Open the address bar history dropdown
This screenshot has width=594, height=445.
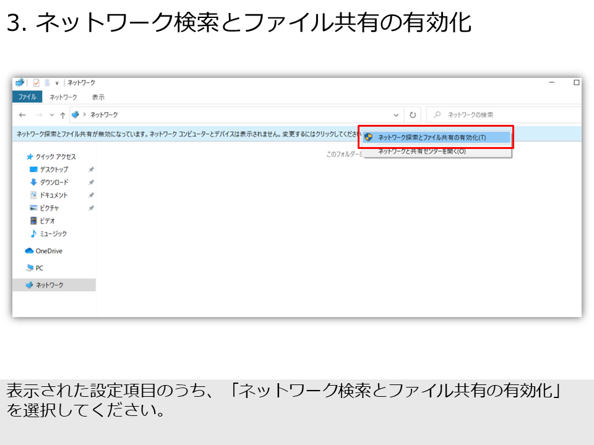(396, 115)
